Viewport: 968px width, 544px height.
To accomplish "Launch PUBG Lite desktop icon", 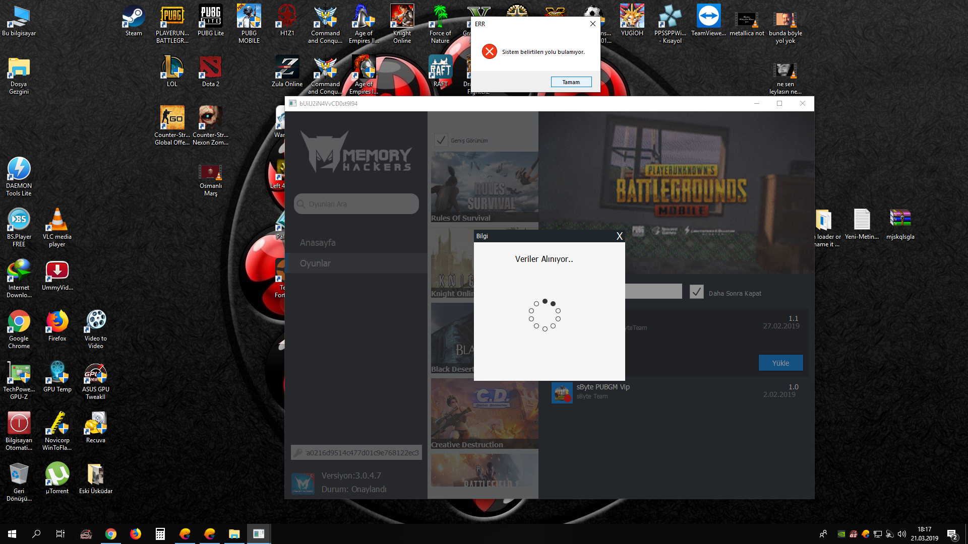I will [211, 21].
